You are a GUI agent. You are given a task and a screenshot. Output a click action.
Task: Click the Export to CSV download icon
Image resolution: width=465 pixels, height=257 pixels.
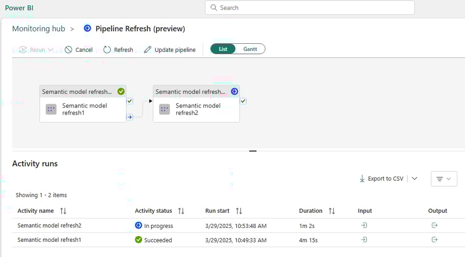pos(362,178)
